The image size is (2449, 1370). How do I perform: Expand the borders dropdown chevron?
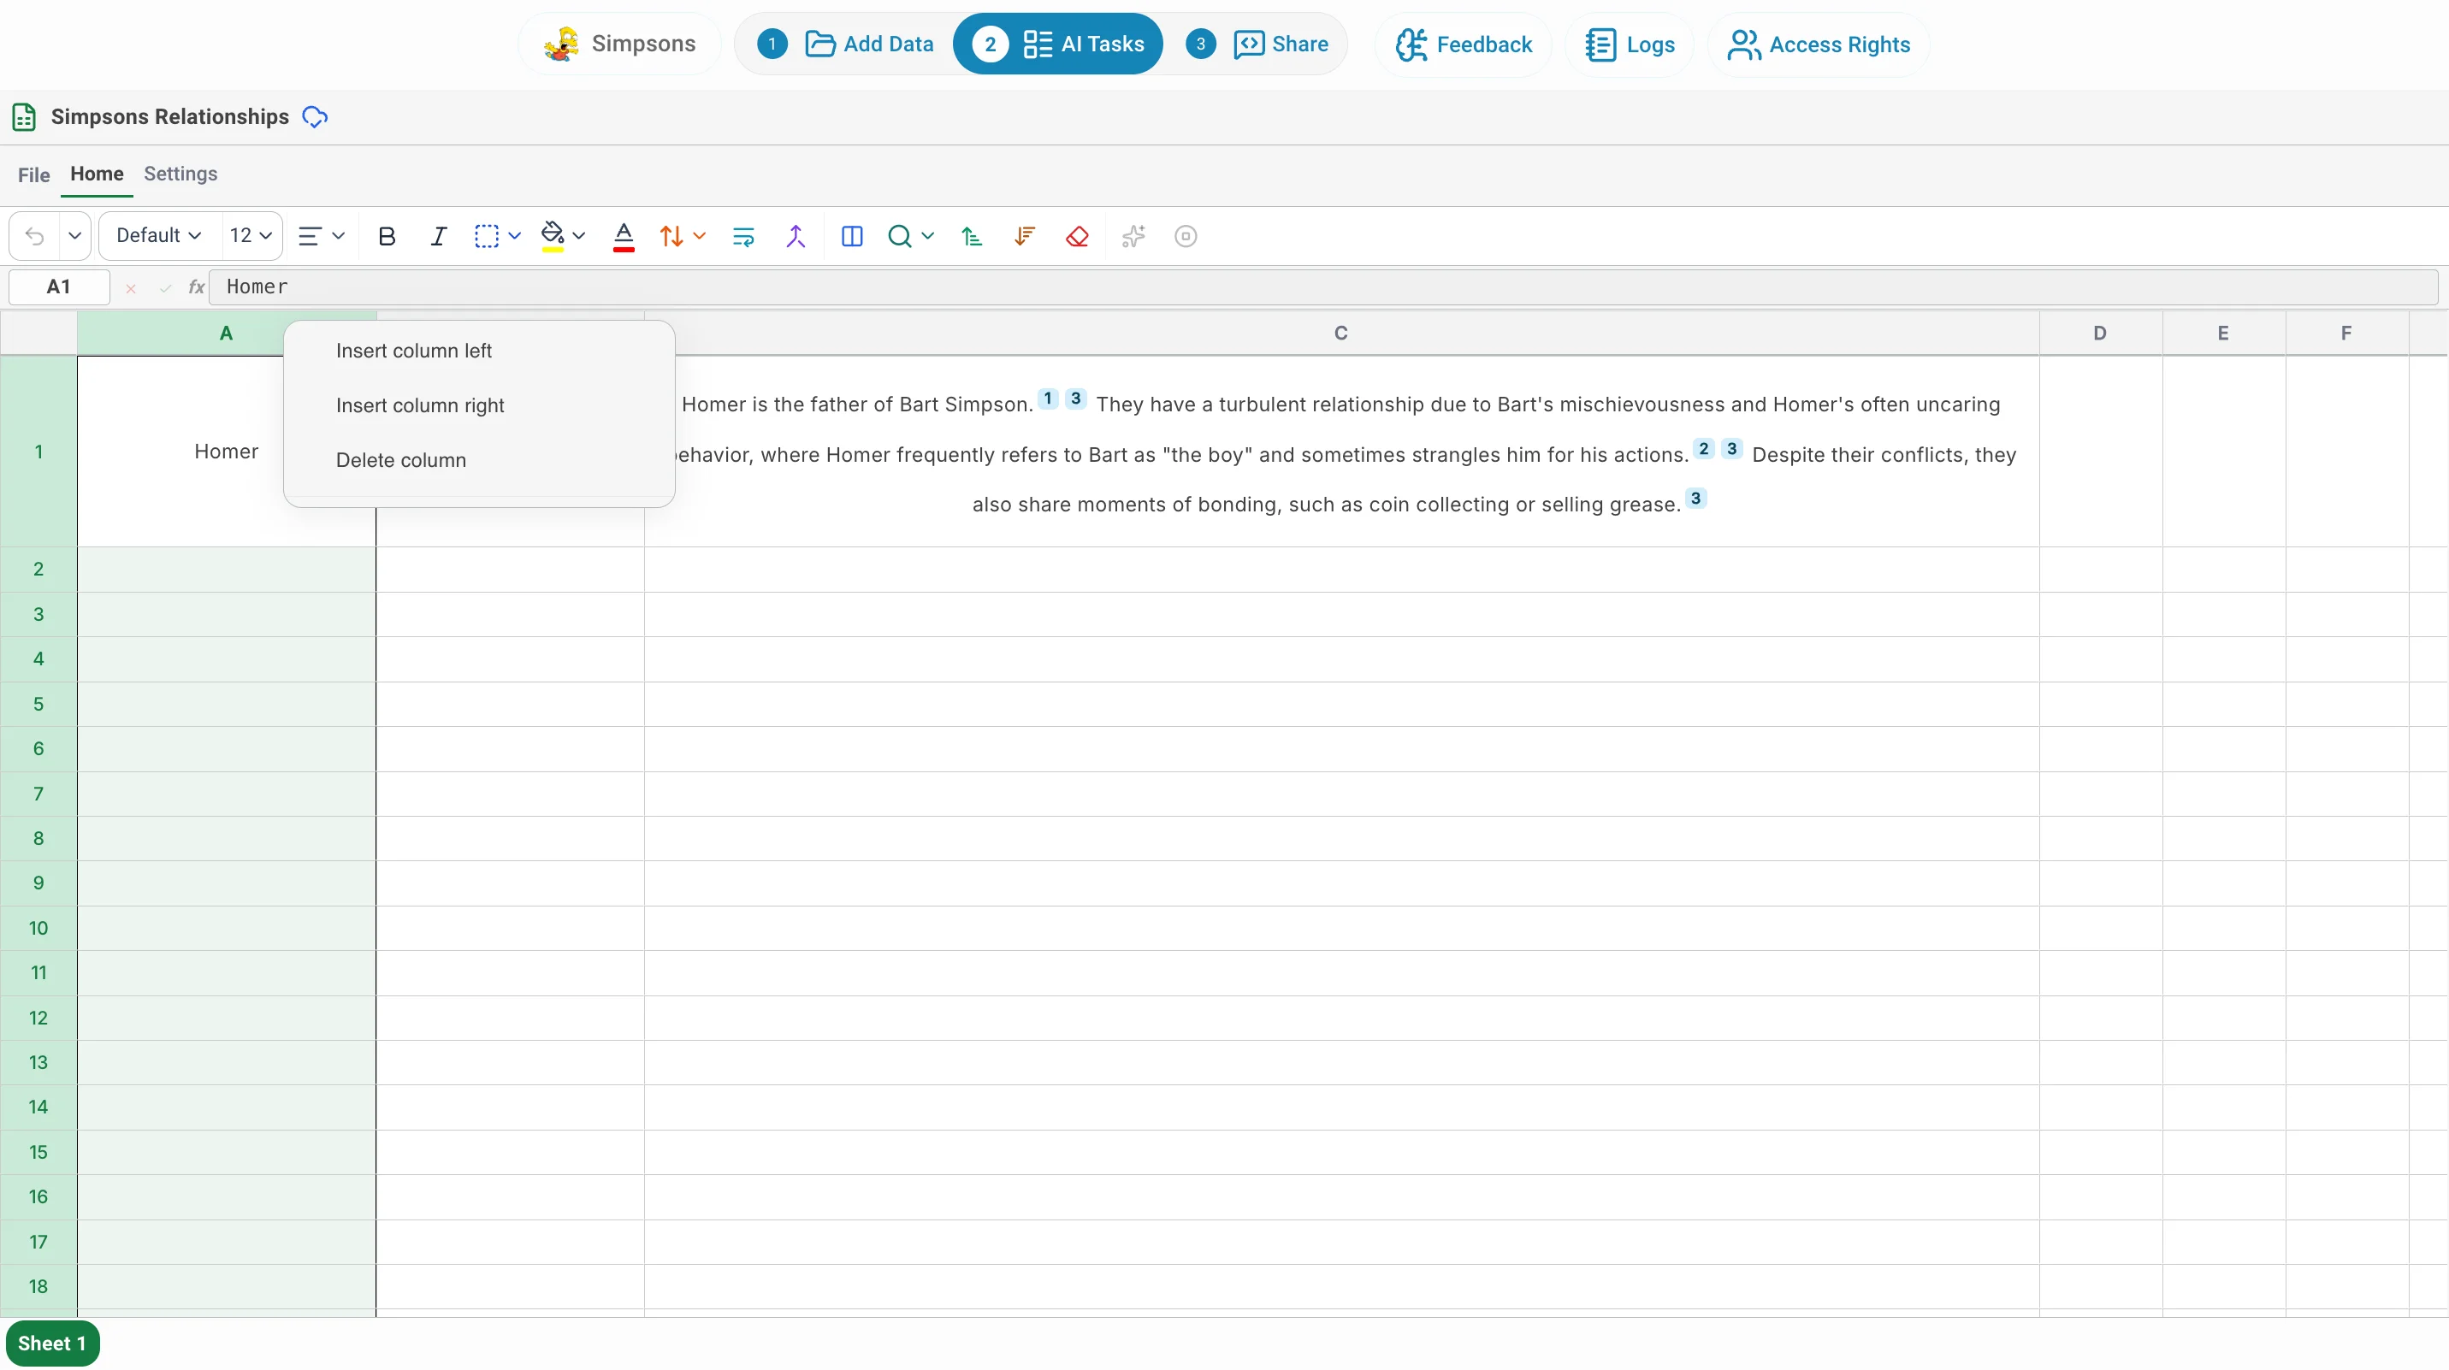514,236
